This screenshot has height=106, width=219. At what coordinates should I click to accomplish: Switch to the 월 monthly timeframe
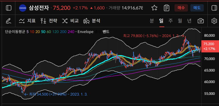point(180,21)
